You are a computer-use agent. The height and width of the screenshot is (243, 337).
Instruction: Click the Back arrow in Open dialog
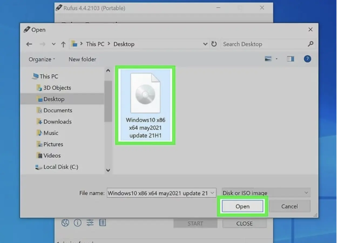click(x=29, y=44)
